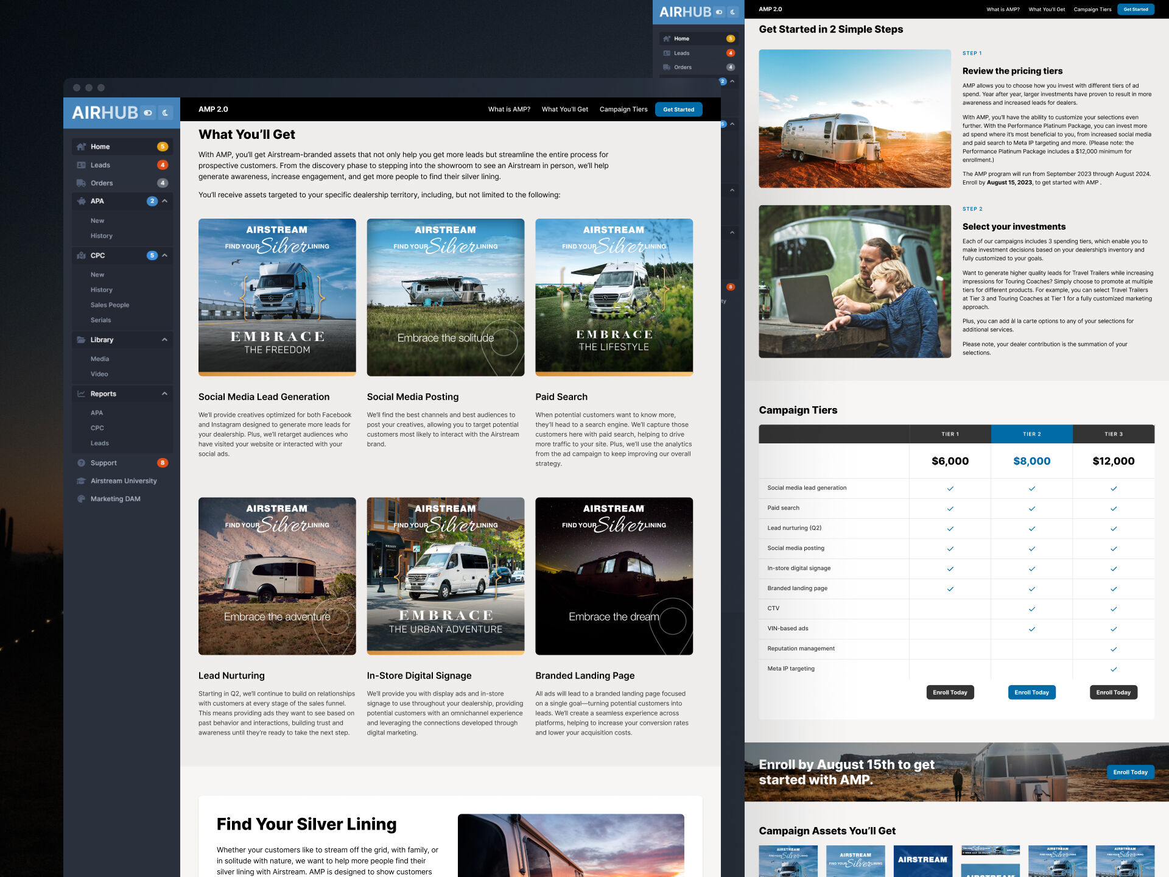Collapse the APA section chevron
This screenshot has height=877, width=1169.
[x=164, y=201]
